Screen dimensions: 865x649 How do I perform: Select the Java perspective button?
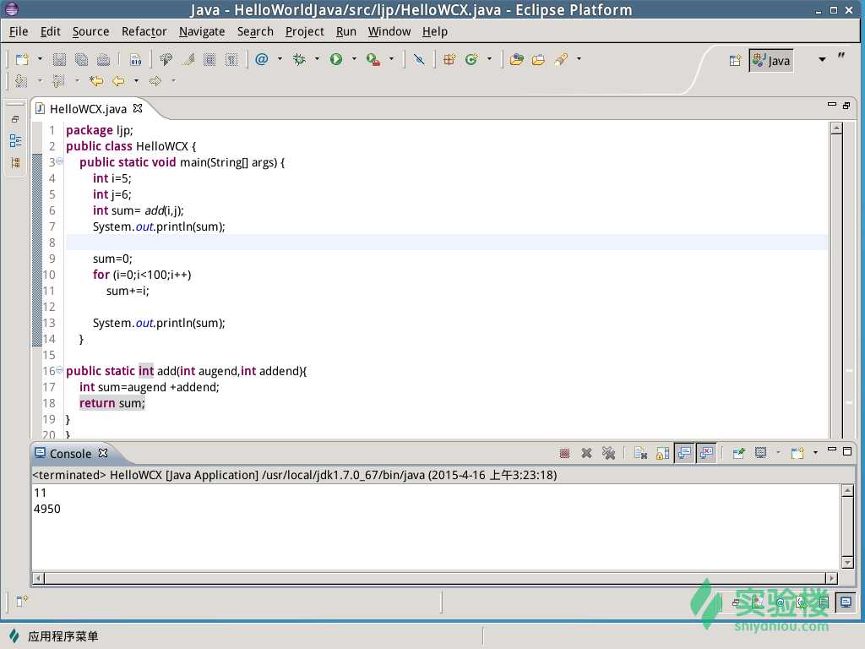coord(771,61)
